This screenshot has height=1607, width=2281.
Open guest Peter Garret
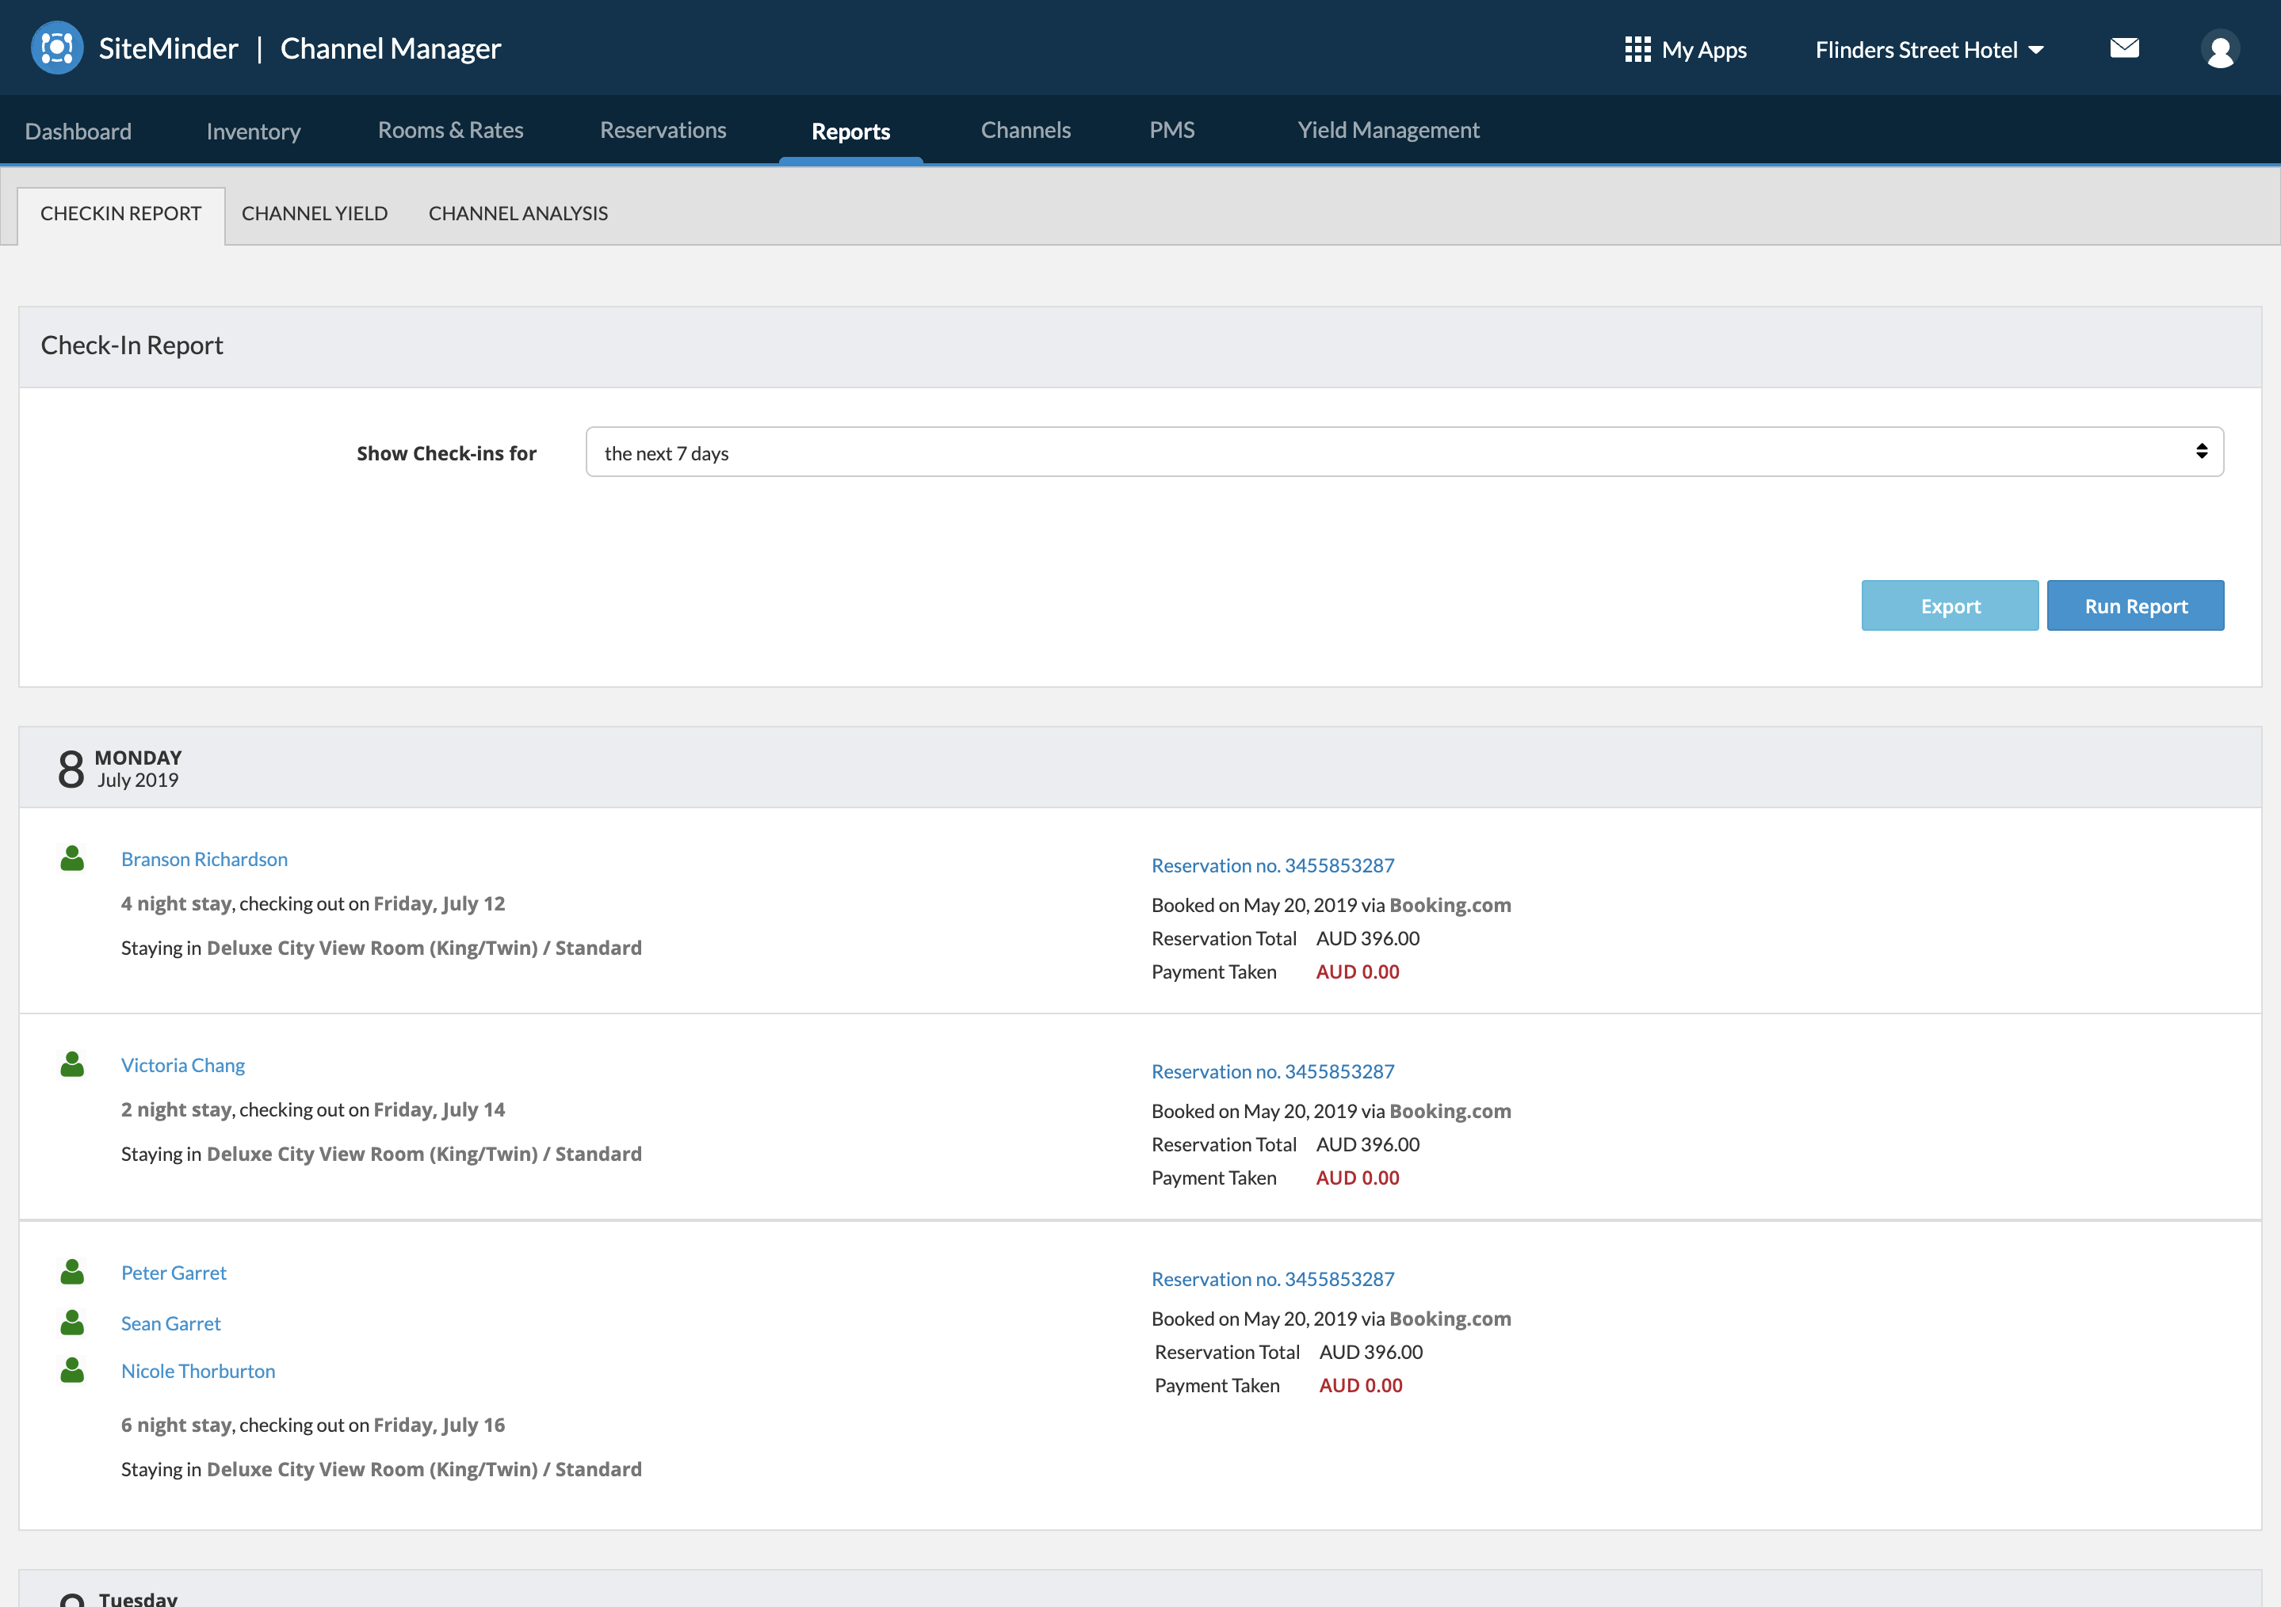[x=174, y=1273]
